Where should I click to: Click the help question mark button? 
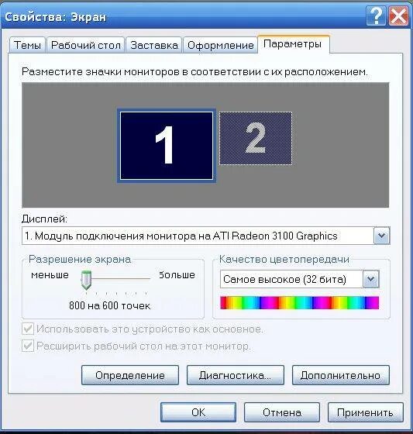(x=376, y=15)
